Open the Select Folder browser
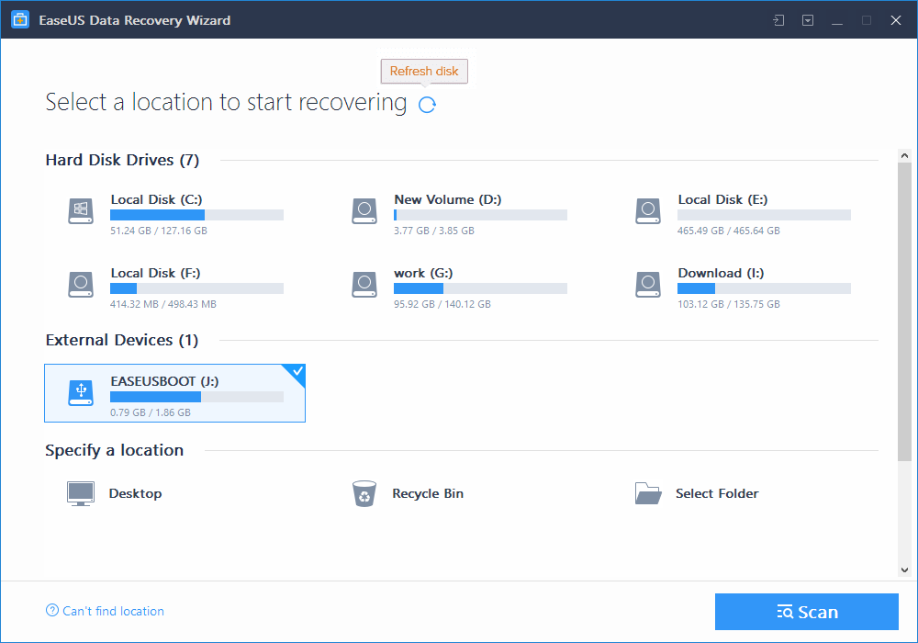This screenshot has width=918, height=643. [716, 493]
